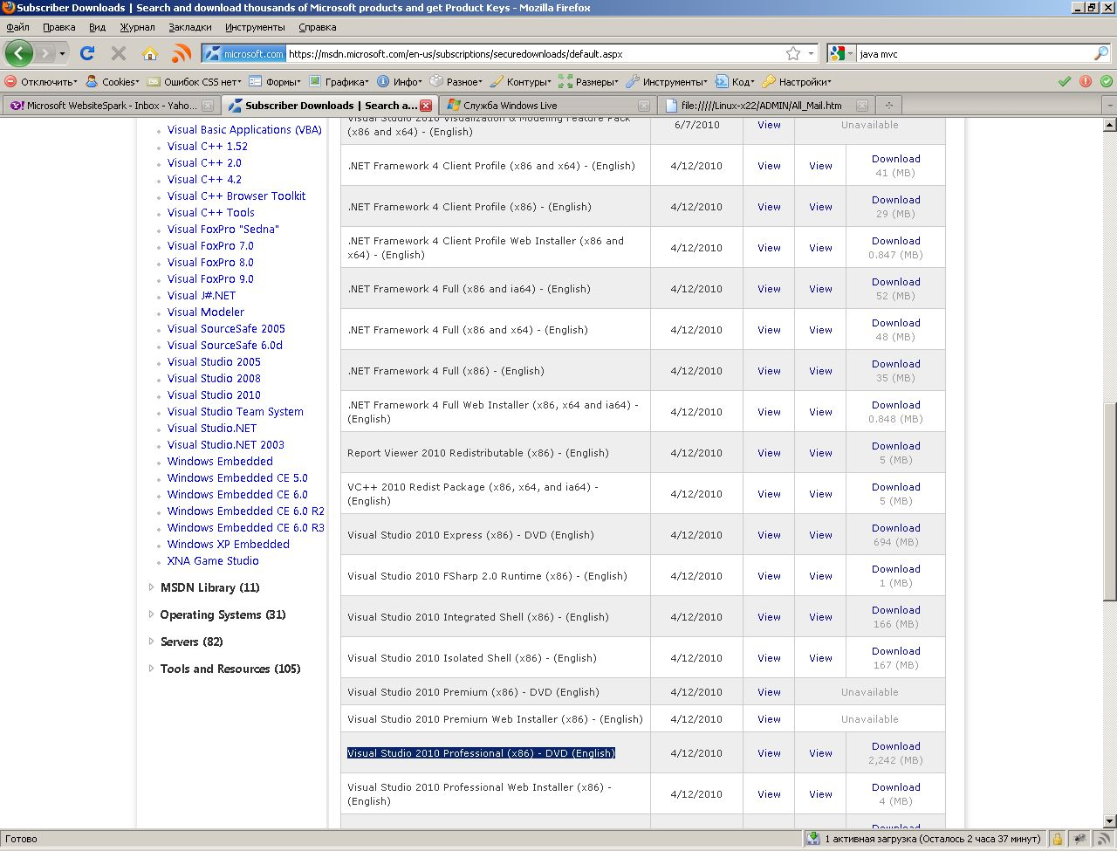Open the downloads icon in the status bar

pos(813,839)
